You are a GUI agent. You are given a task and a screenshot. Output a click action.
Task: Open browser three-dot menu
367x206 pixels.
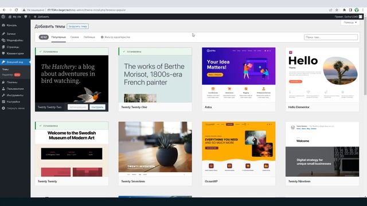(363, 10)
